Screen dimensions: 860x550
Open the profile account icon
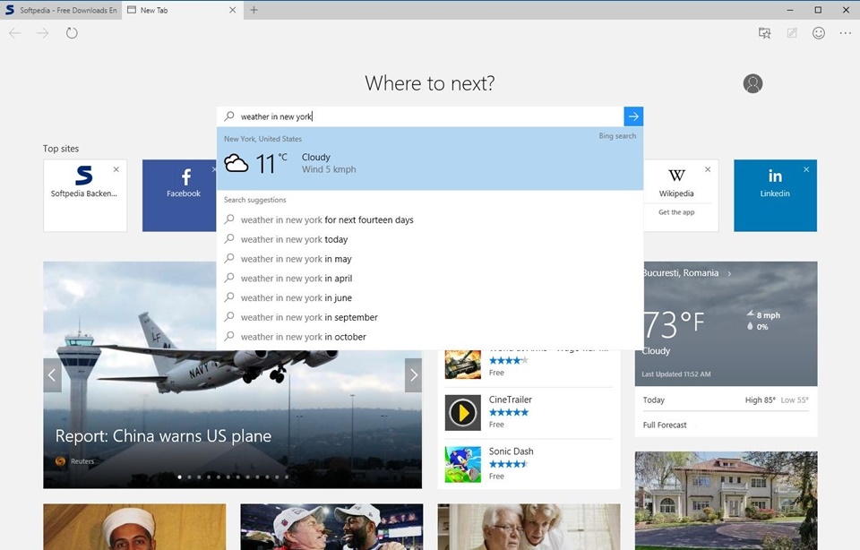(752, 83)
